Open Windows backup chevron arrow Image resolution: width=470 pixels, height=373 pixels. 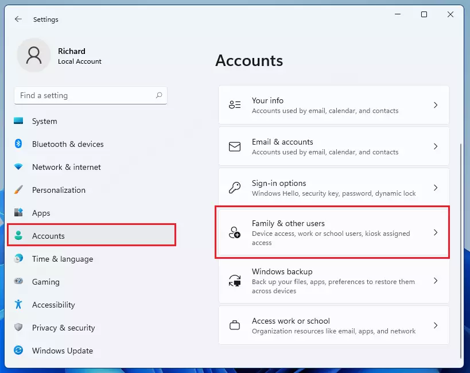tap(436, 281)
